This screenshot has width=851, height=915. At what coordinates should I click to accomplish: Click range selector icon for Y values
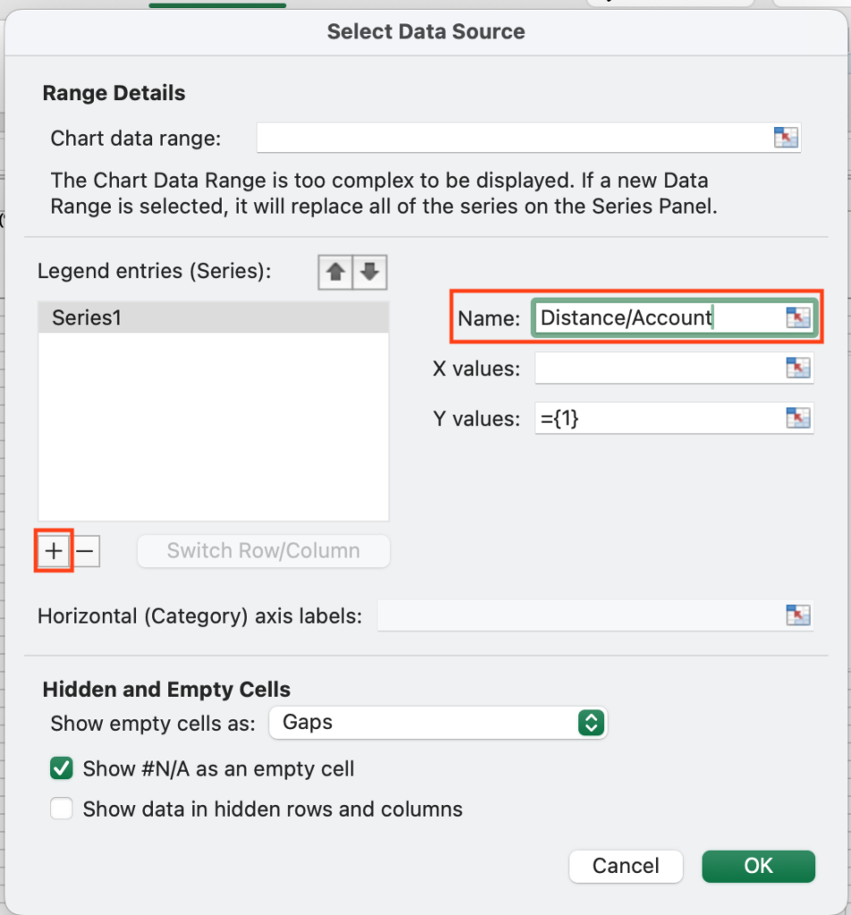pyautogui.click(x=797, y=418)
